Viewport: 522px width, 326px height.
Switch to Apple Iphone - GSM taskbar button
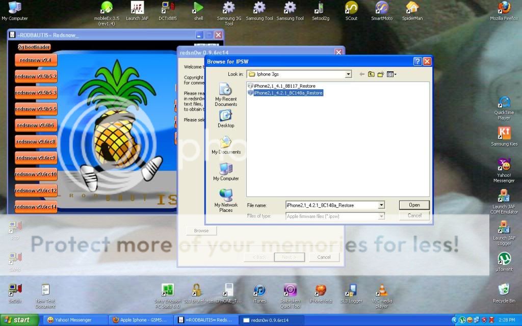click(140, 320)
